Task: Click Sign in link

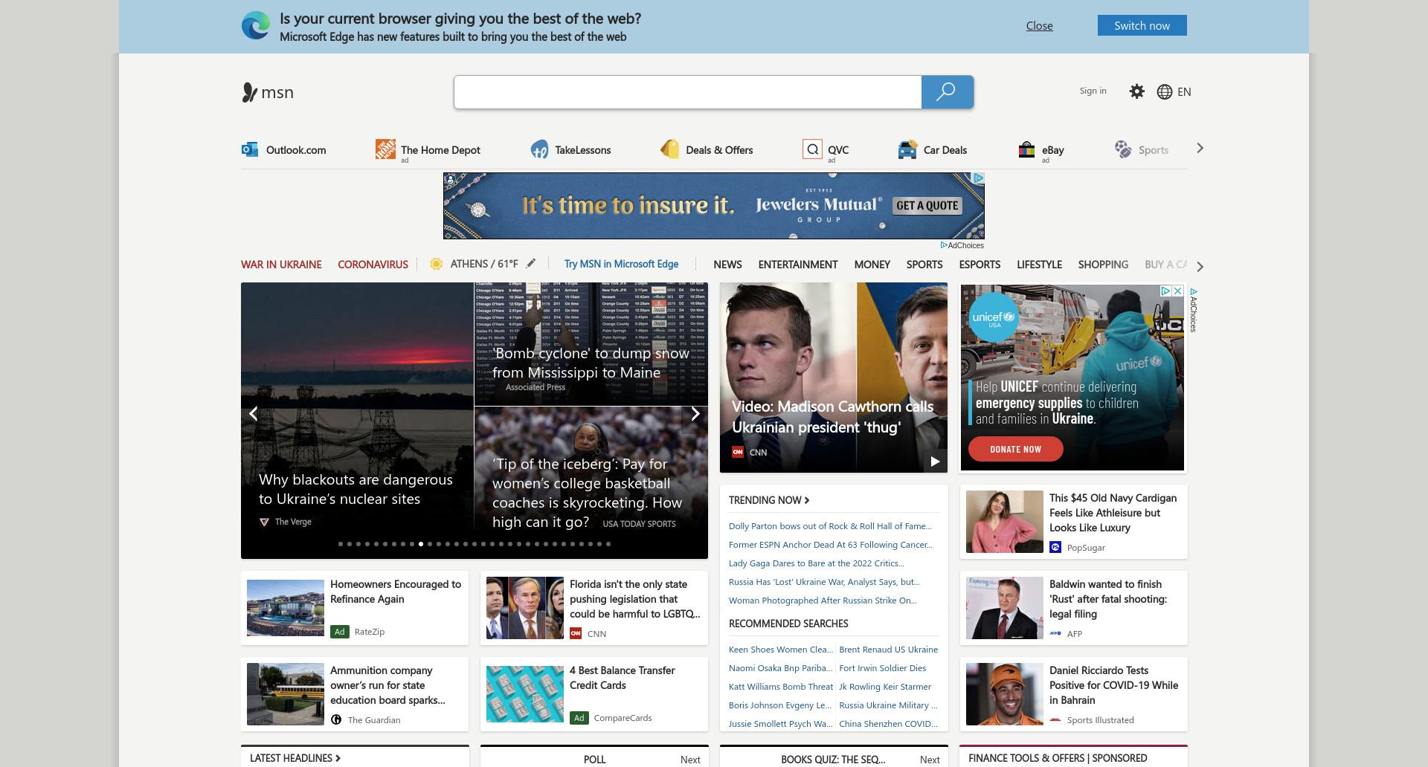Action: (x=1093, y=91)
